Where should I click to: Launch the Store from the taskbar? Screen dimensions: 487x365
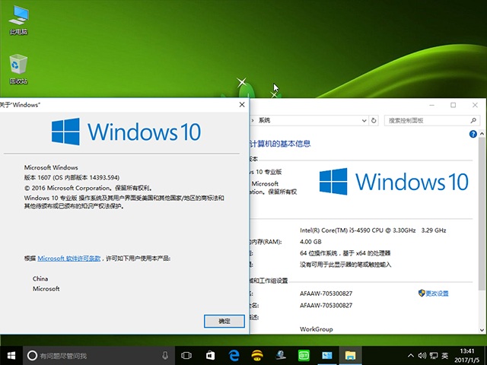coord(211,355)
